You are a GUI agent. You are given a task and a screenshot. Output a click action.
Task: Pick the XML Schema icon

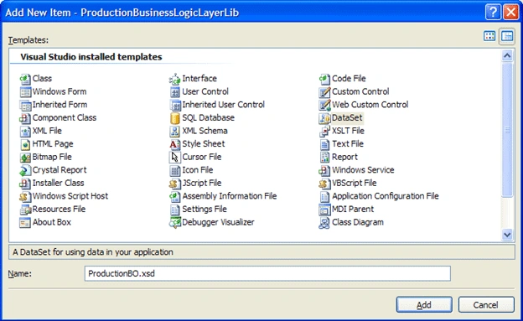pyautogui.click(x=175, y=131)
